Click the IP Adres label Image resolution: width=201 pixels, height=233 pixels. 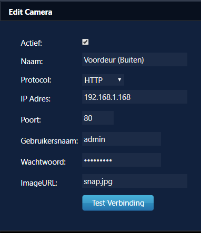[36, 99]
